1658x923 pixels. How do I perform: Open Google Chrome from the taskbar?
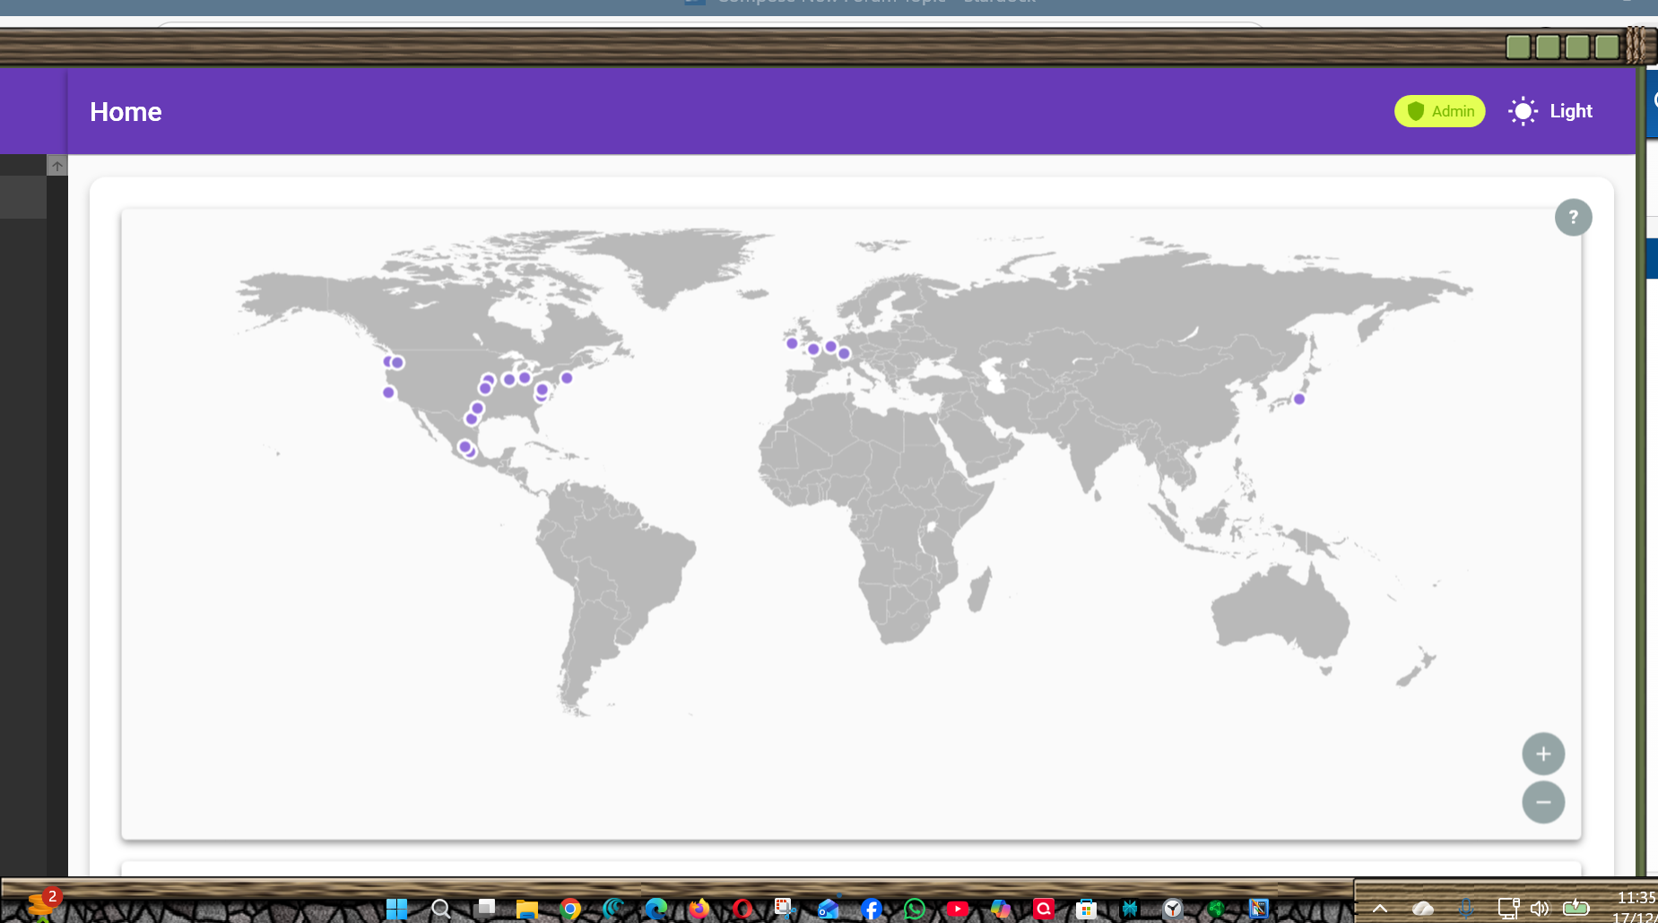(x=569, y=909)
